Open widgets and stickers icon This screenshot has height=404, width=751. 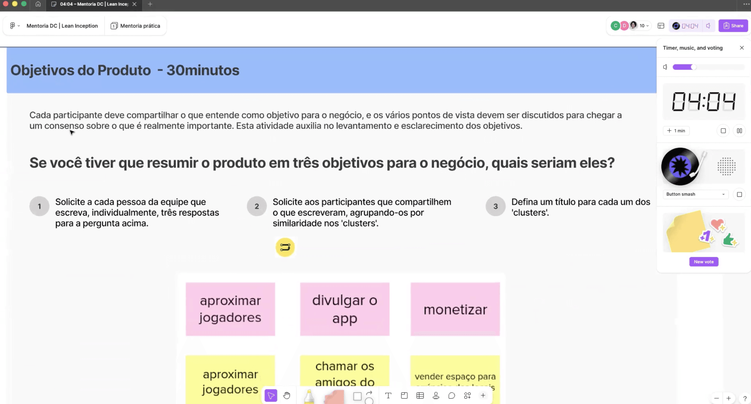pos(467,396)
